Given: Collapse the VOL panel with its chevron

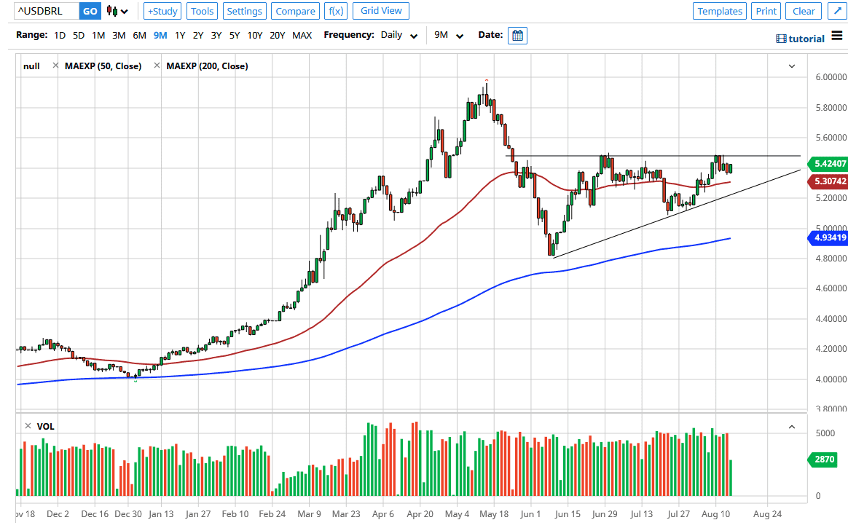Looking at the screenshot, I should [790, 425].
